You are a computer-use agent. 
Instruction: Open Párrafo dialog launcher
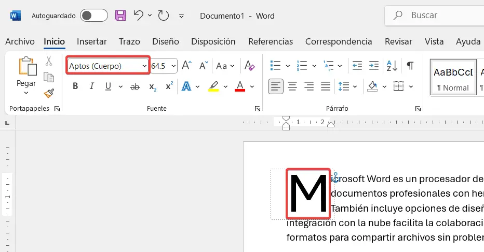pyautogui.click(x=418, y=109)
